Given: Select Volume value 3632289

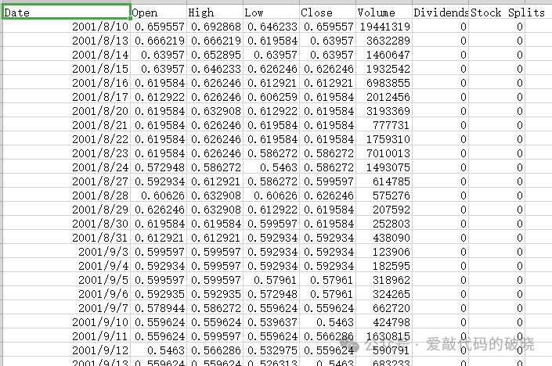Looking at the screenshot, I should pyautogui.click(x=384, y=41).
